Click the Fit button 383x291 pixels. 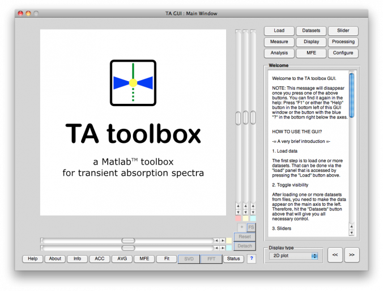[167, 259]
